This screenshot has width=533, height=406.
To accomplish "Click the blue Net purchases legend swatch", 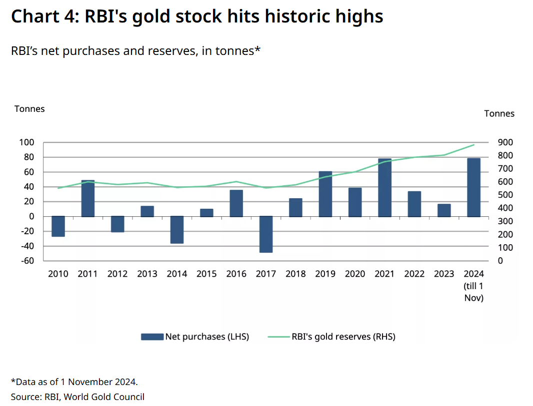I will click(x=152, y=337).
